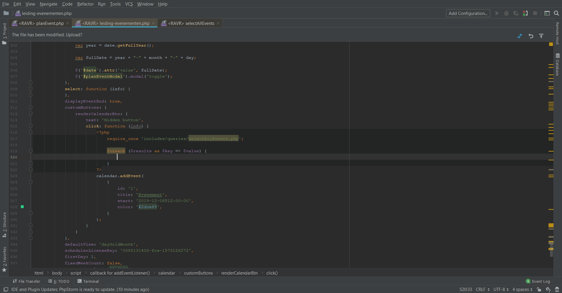Collapse the customButtons code block on line 512
Screen dimensions: 562x293
pyautogui.click(x=31, y=107)
